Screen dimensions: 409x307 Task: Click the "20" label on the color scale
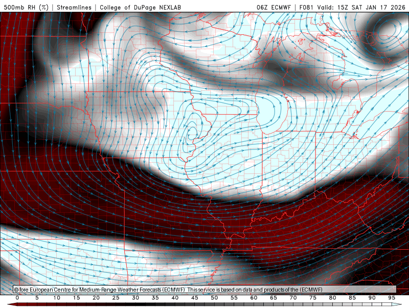pyautogui.click(x=96, y=298)
